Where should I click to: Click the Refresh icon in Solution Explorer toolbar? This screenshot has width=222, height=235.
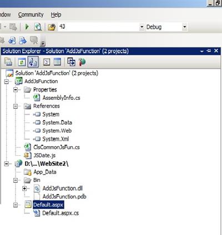pos(22,62)
